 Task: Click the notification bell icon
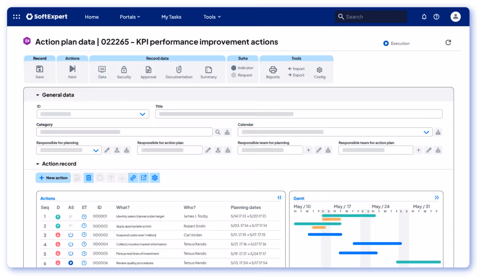coord(424,17)
